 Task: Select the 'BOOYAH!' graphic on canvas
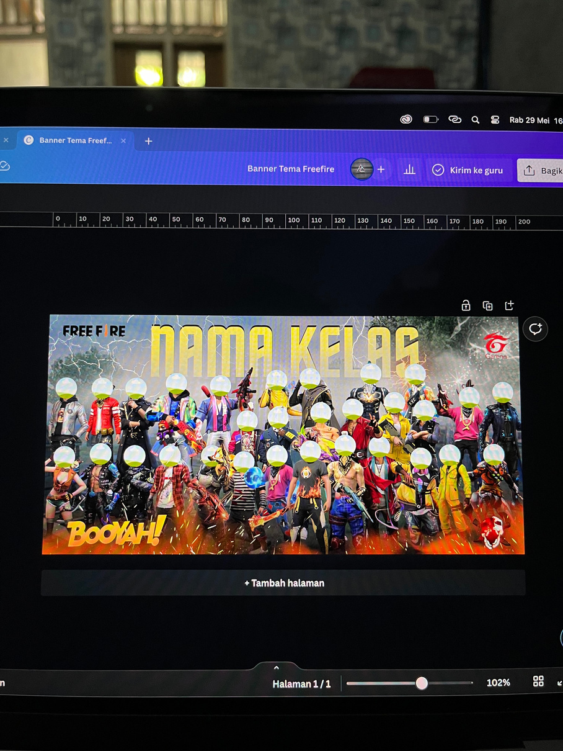pyautogui.click(x=115, y=533)
